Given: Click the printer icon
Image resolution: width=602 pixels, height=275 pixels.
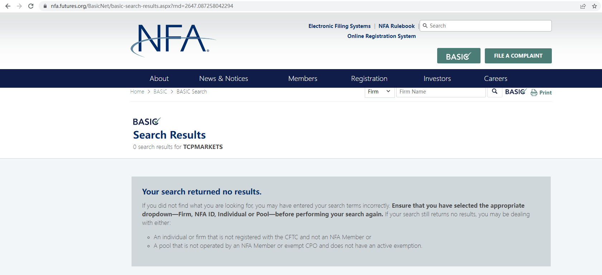Looking at the screenshot, I should (x=534, y=92).
